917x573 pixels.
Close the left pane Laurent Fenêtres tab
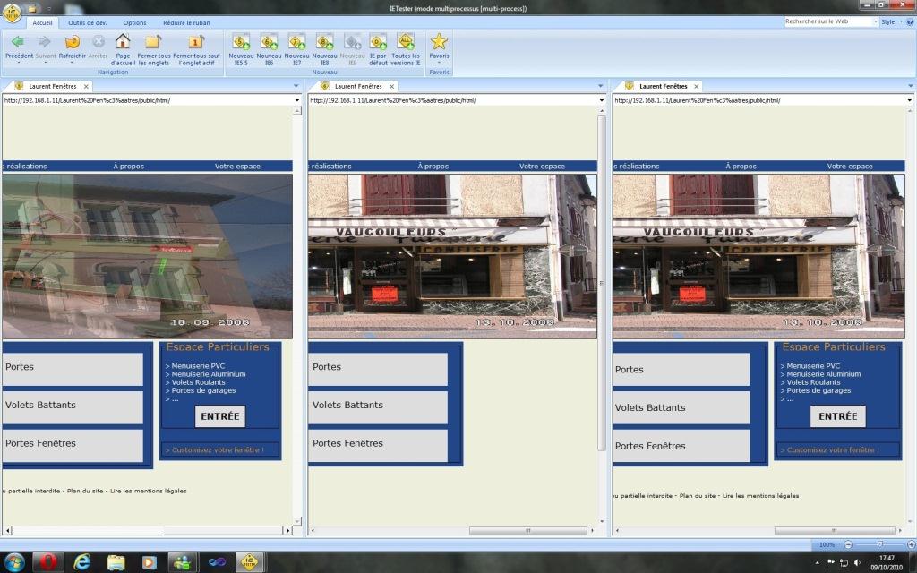point(86,87)
